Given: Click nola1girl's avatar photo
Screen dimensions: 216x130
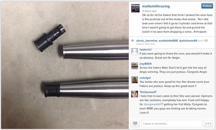Looking at the screenshot, I should (x=135, y=80).
